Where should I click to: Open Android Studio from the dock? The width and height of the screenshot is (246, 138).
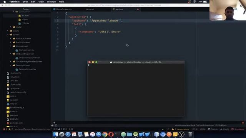[x=136, y=135]
